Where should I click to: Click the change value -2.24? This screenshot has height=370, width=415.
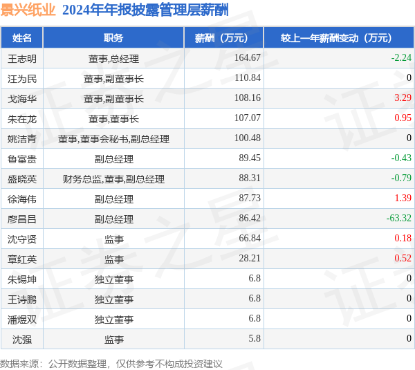coord(401,57)
